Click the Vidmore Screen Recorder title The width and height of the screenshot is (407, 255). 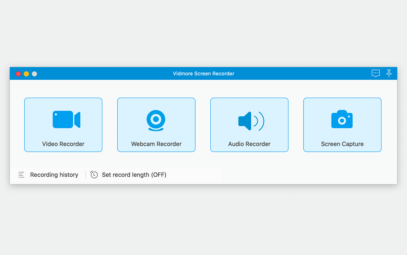203,74
